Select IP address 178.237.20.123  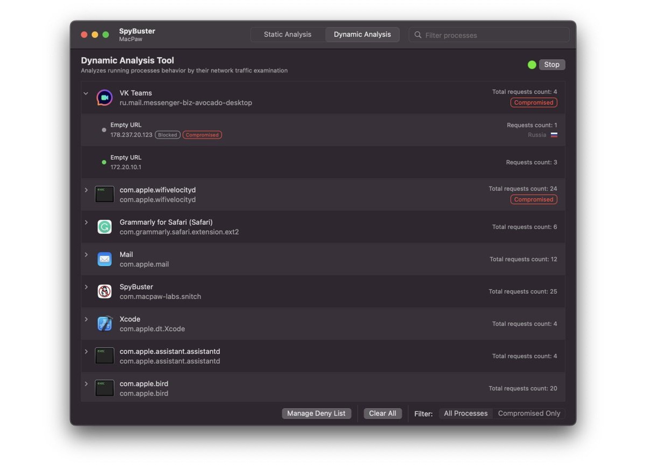tap(131, 135)
